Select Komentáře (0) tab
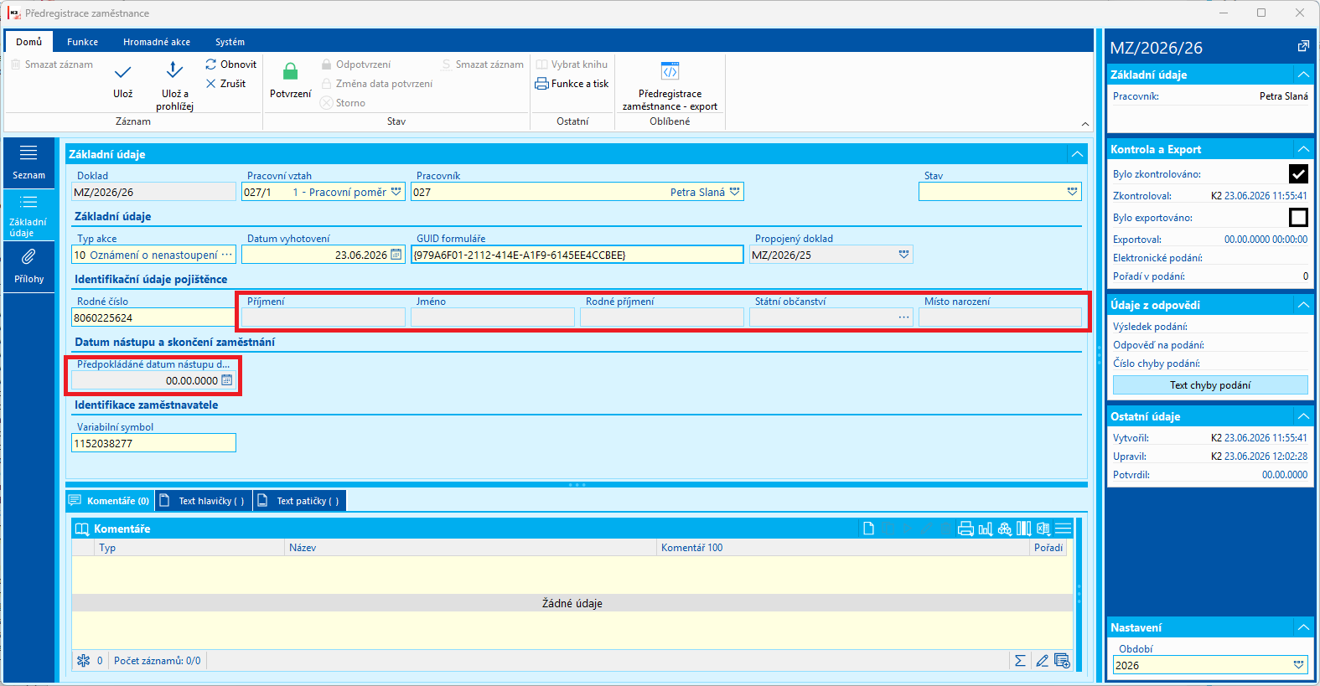Screen dimensions: 1320x686 (109, 501)
